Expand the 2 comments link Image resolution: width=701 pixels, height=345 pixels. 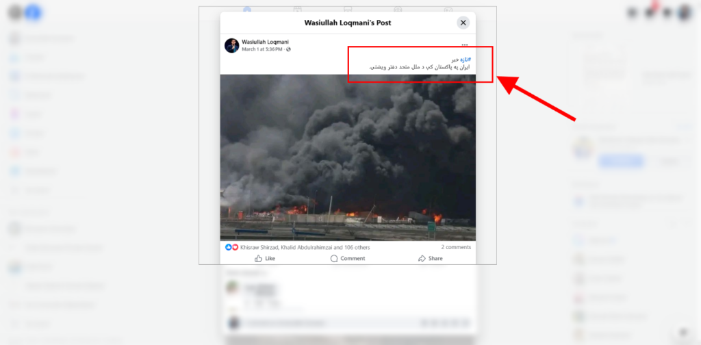(x=456, y=247)
